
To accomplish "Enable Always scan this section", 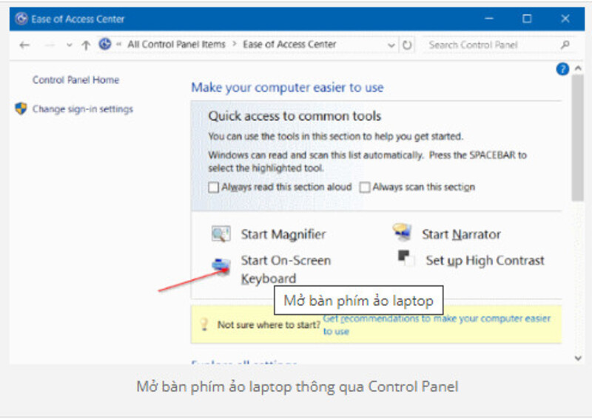I will (364, 188).
